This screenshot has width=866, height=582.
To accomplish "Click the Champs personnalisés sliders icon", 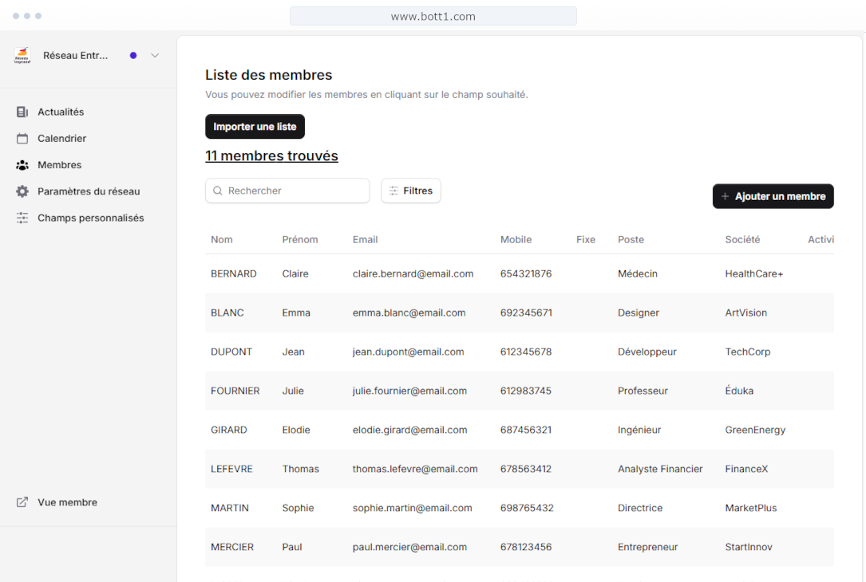I will 22,218.
